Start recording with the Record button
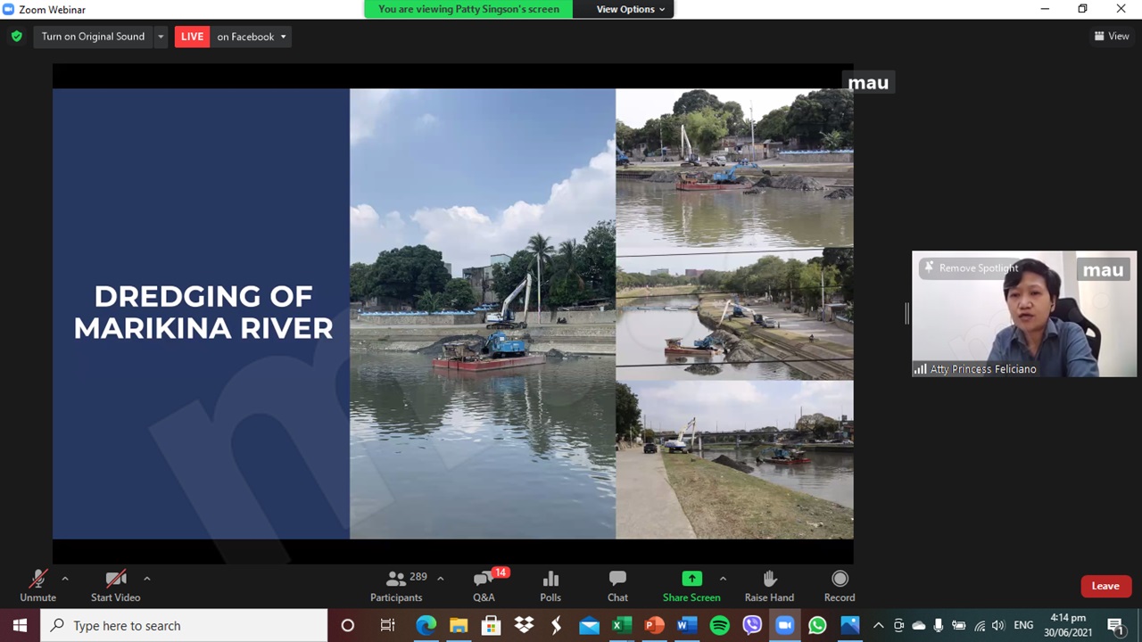The image size is (1142, 642). pyautogui.click(x=839, y=586)
